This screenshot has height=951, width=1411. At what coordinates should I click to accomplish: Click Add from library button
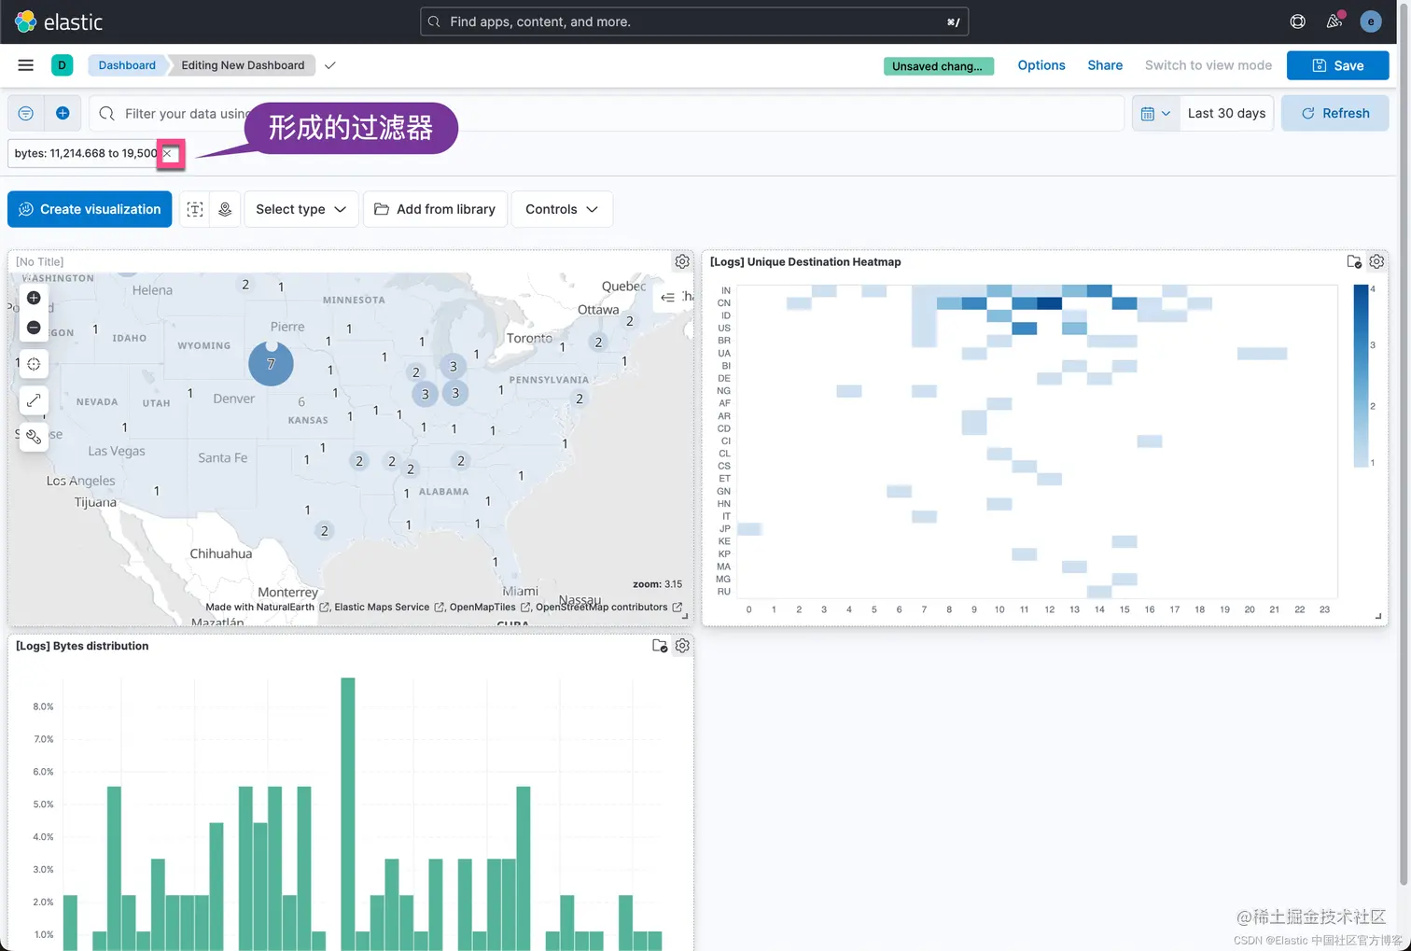click(435, 209)
